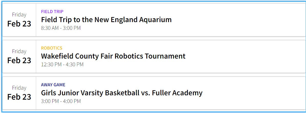Click the 8:30 AM start time of the aquarium trip
The width and height of the screenshot is (306, 113).
tap(50, 28)
